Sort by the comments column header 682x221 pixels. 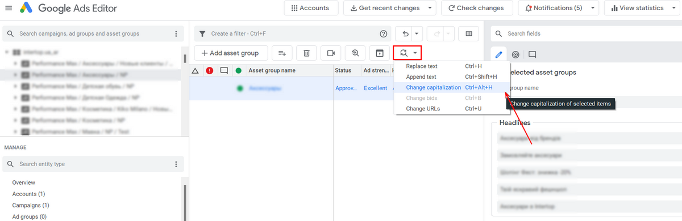tap(224, 71)
